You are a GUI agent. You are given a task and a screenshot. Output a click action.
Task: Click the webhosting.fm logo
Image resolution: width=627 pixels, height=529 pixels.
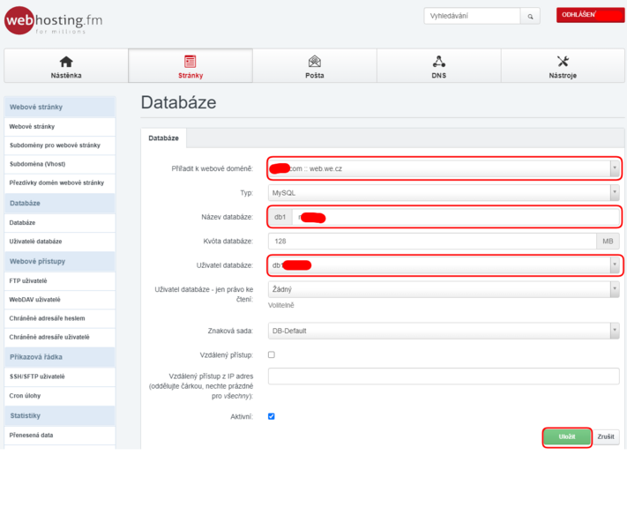[x=54, y=20]
